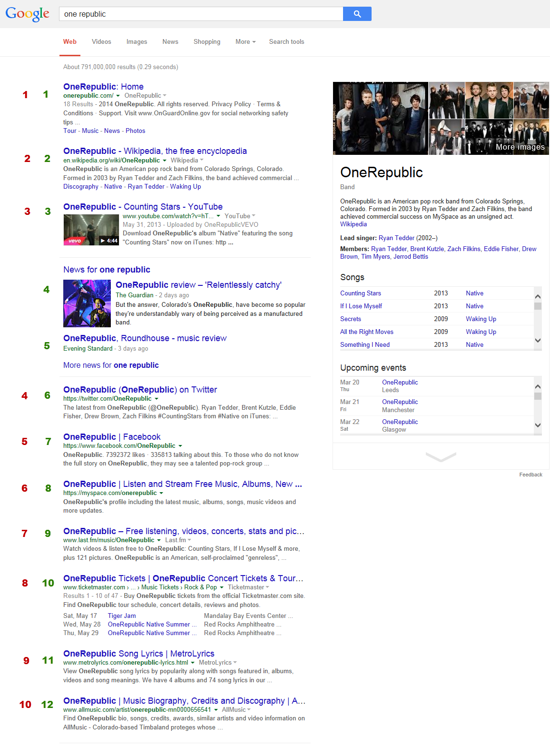
Task: Open the OneRepublic Wikipedia result
Action: 155,151
